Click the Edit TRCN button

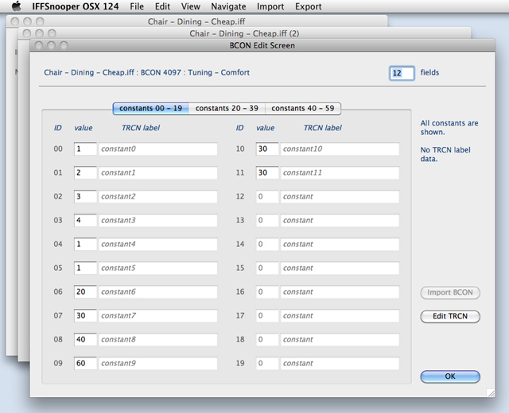point(450,316)
